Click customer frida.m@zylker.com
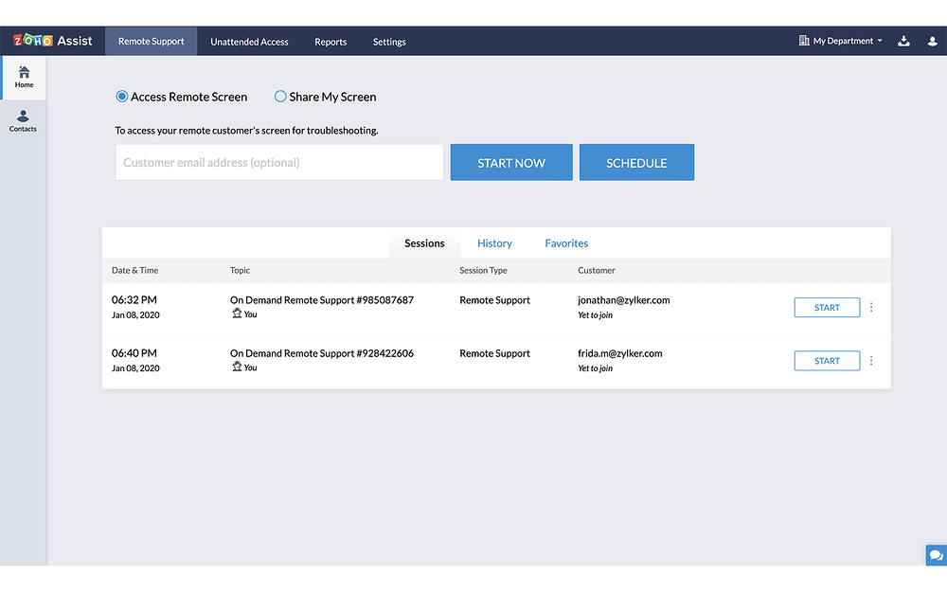Image resolution: width=947 pixels, height=592 pixels. pos(620,352)
